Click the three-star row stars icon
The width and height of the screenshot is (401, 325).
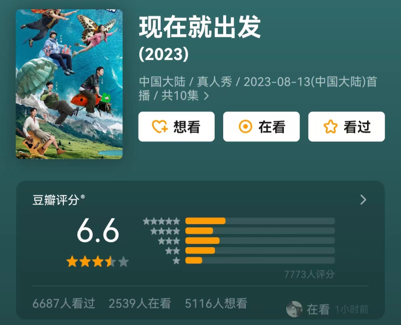[169, 241]
